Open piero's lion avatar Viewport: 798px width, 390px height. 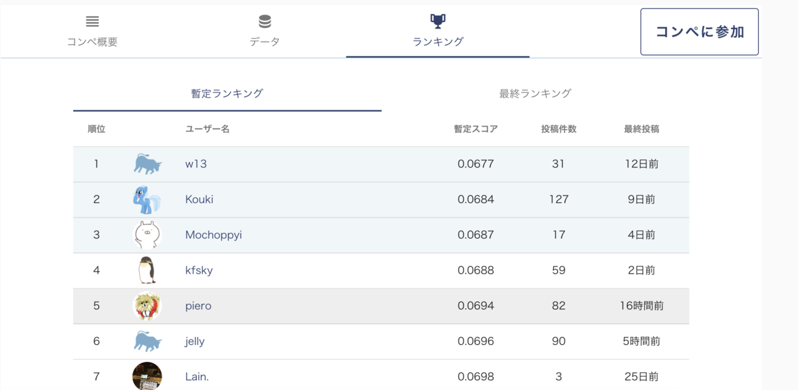pos(147,306)
